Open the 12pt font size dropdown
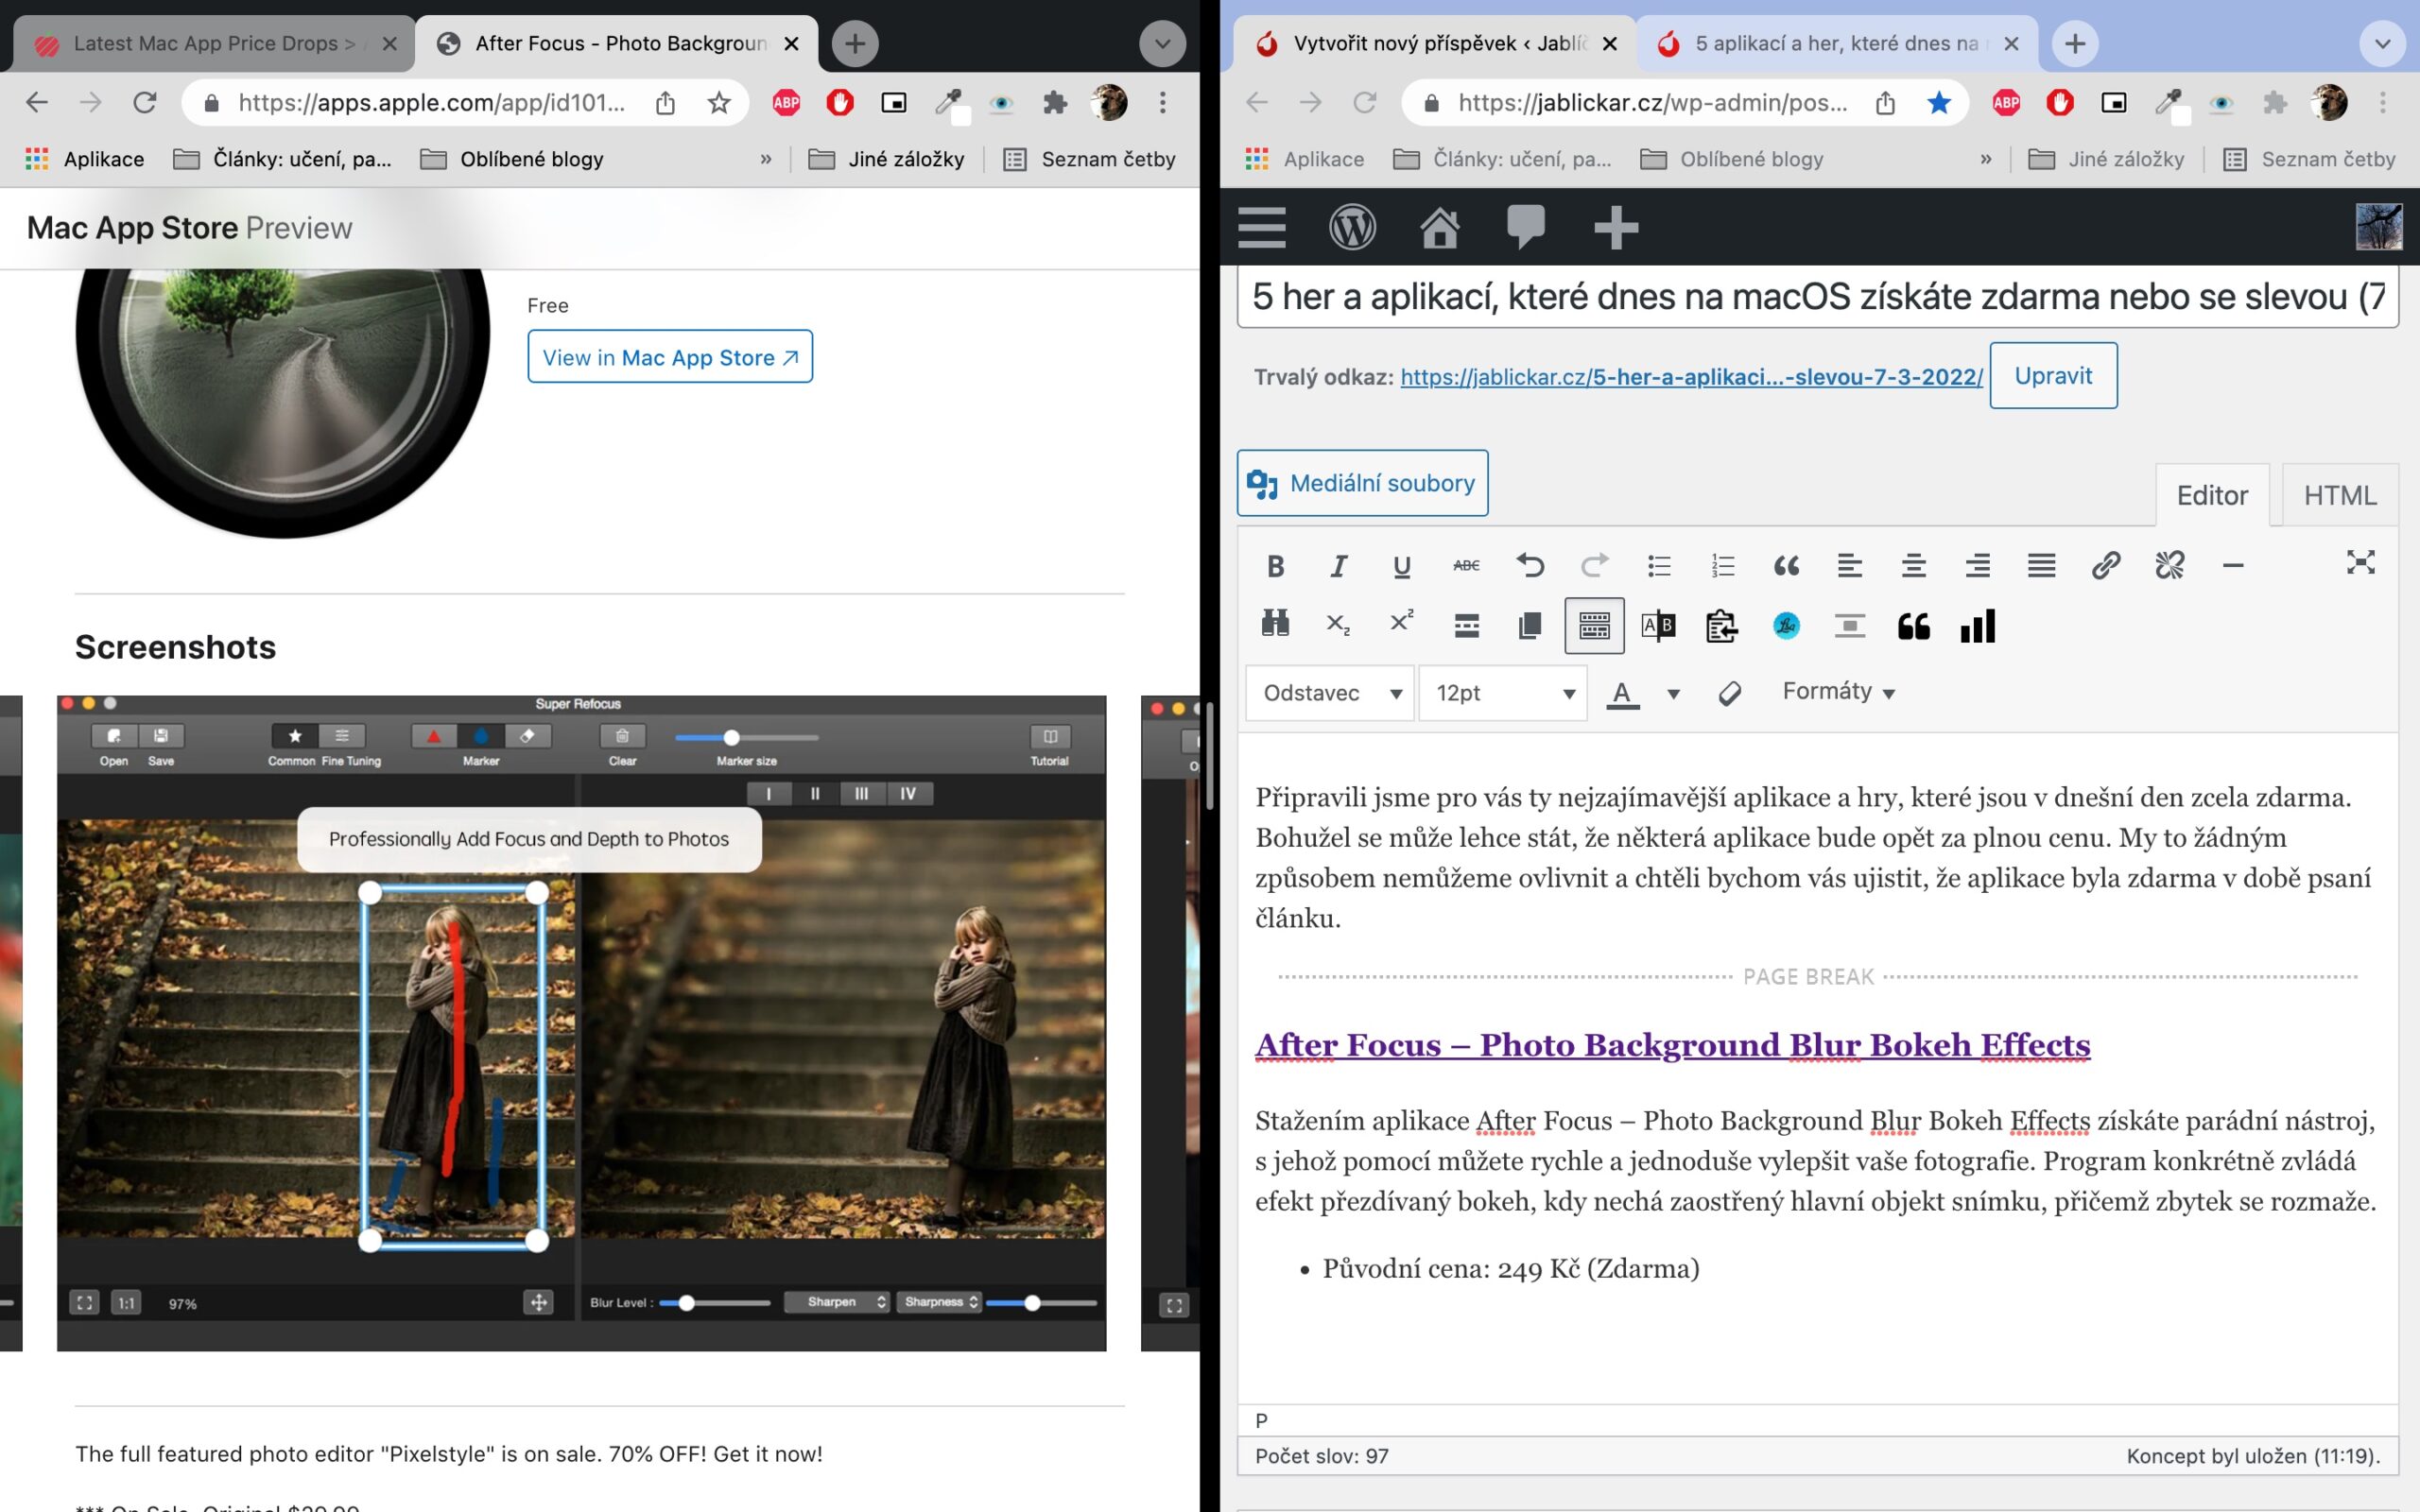 pyautogui.click(x=1503, y=693)
